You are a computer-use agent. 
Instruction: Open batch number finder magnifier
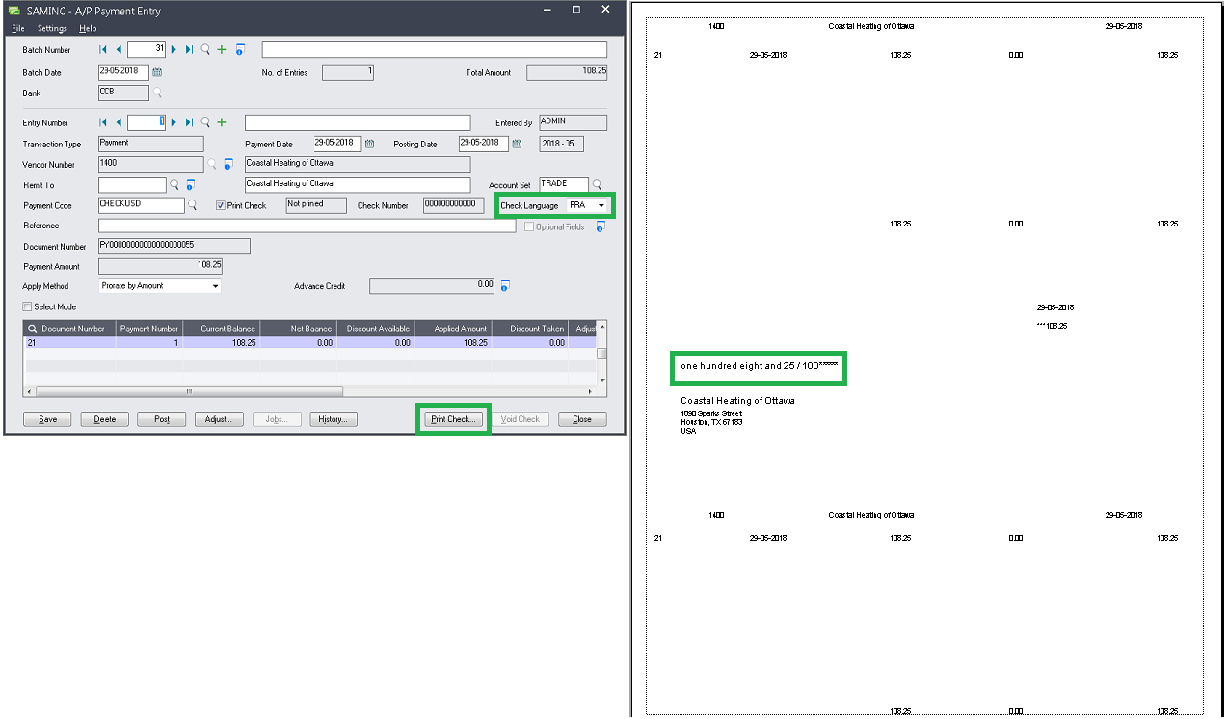coord(205,49)
